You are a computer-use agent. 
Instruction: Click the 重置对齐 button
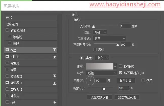[126, 81]
